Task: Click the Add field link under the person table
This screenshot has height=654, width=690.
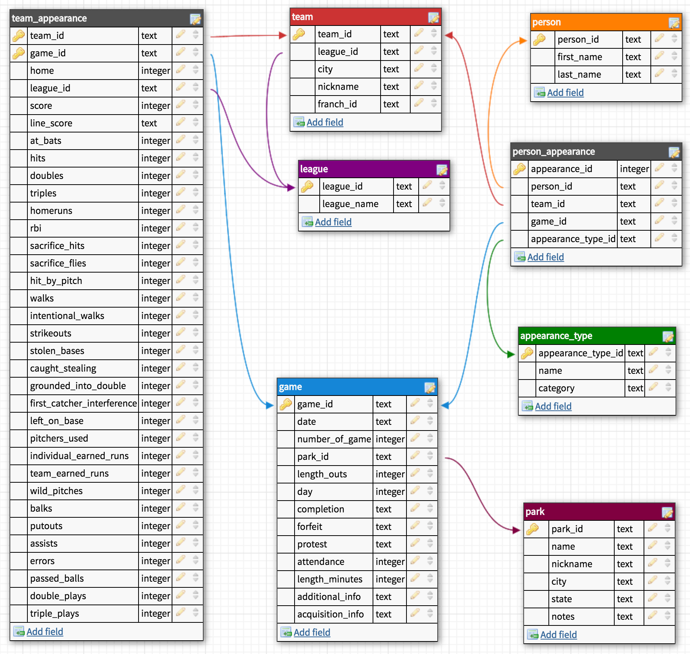Action: tap(566, 92)
